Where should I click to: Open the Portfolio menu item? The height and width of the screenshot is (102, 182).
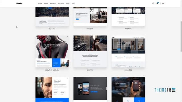pos(61,3)
